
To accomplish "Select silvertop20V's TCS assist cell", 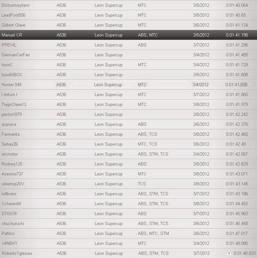I will coord(142,184).
